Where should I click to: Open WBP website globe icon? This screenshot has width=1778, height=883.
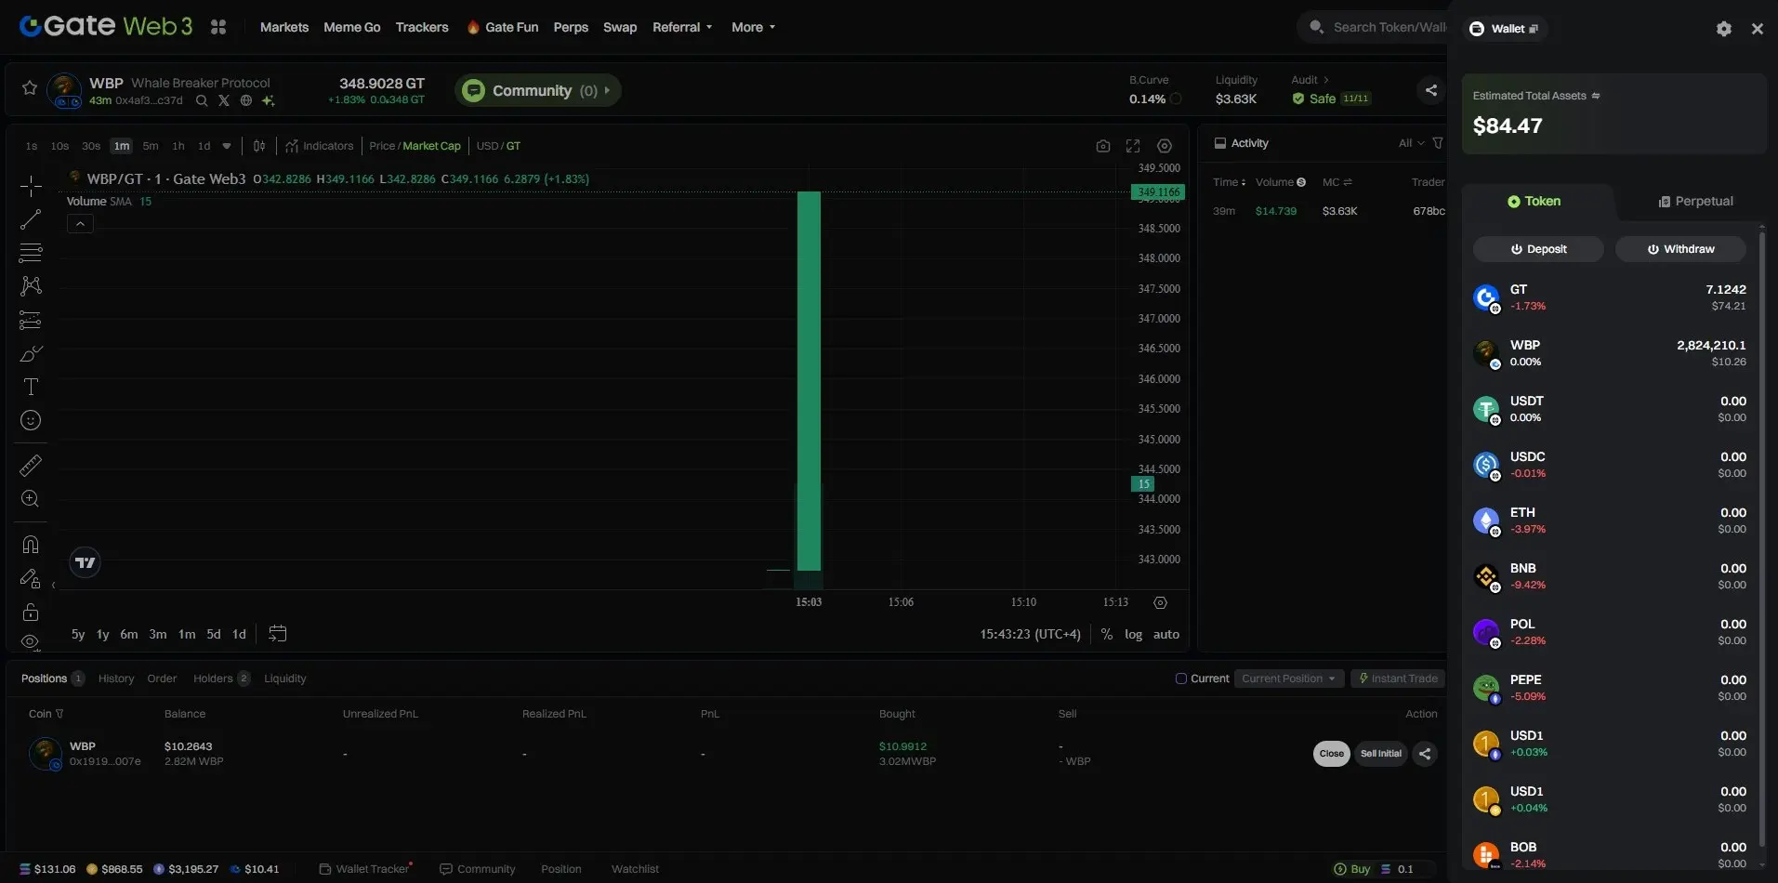tap(246, 100)
